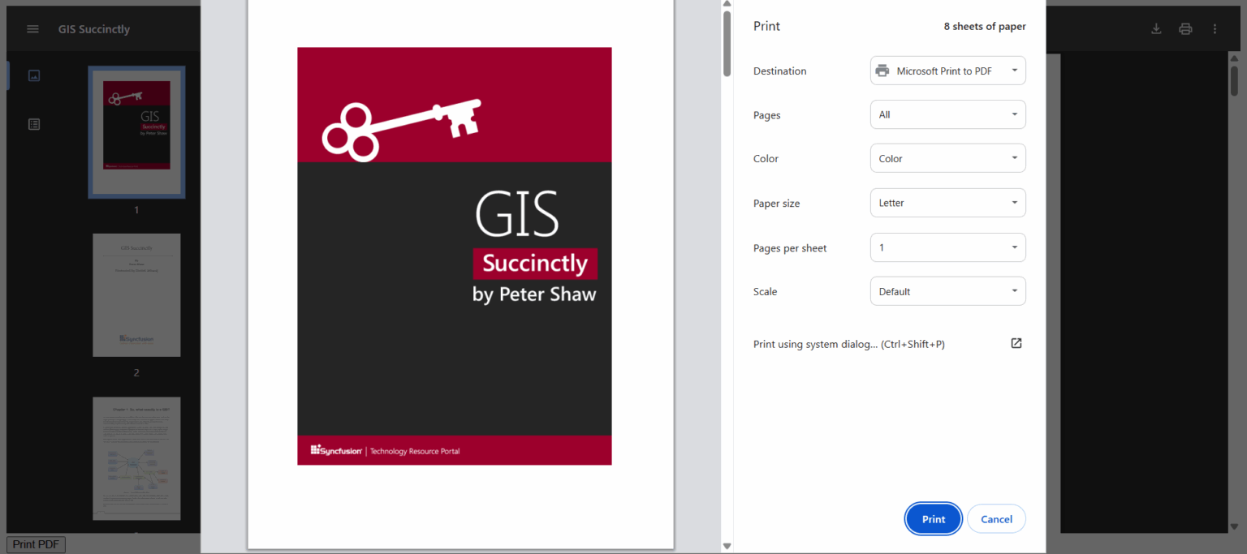
Task: Open the Color print option dropdown
Action: [947, 157]
